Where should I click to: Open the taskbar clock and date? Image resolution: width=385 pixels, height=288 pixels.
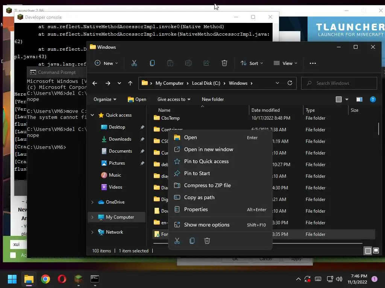click(358, 279)
